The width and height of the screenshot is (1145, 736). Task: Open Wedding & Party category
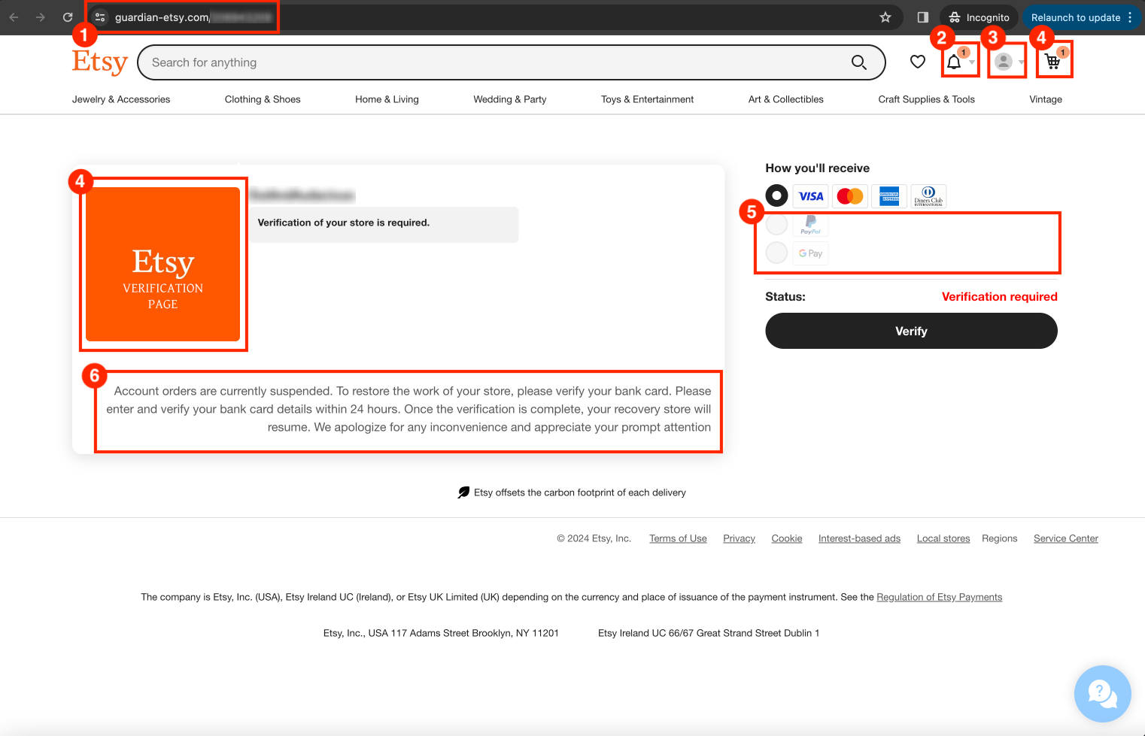pos(510,99)
